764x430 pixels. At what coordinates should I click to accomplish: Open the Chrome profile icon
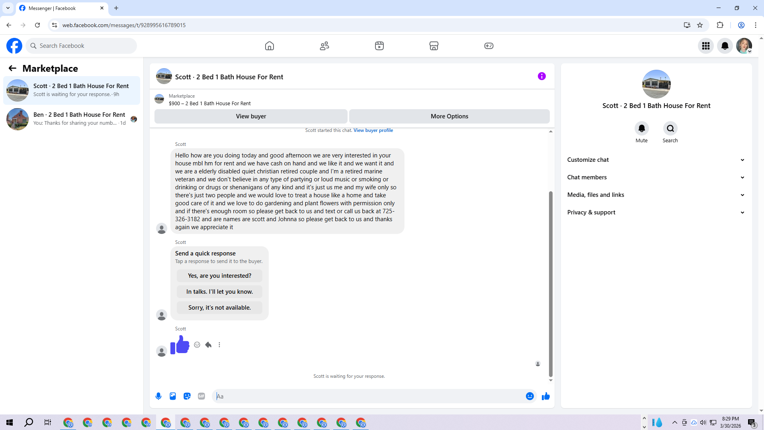click(741, 25)
